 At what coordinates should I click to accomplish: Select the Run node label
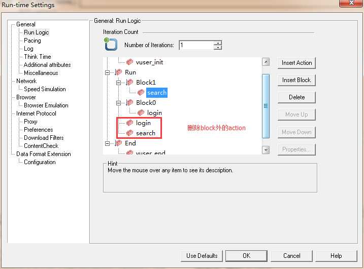pyautogui.click(x=130, y=72)
